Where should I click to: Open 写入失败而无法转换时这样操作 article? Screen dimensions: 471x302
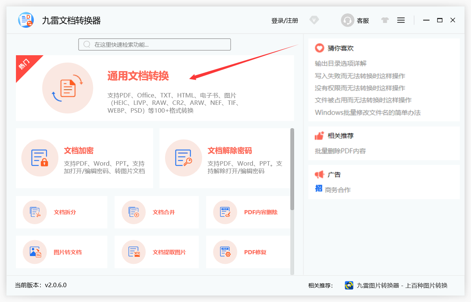(360, 76)
